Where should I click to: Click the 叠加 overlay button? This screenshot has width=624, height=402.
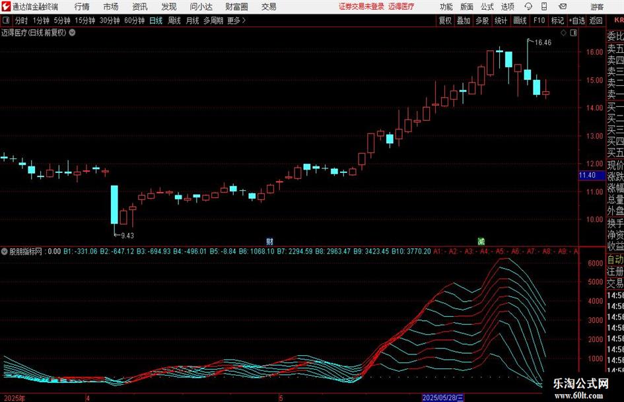[x=464, y=20]
